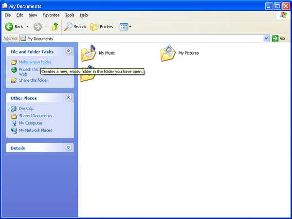Click the grayed Forward arrow icon
The width and height of the screenshot is (292, 219).
[37, 27]
